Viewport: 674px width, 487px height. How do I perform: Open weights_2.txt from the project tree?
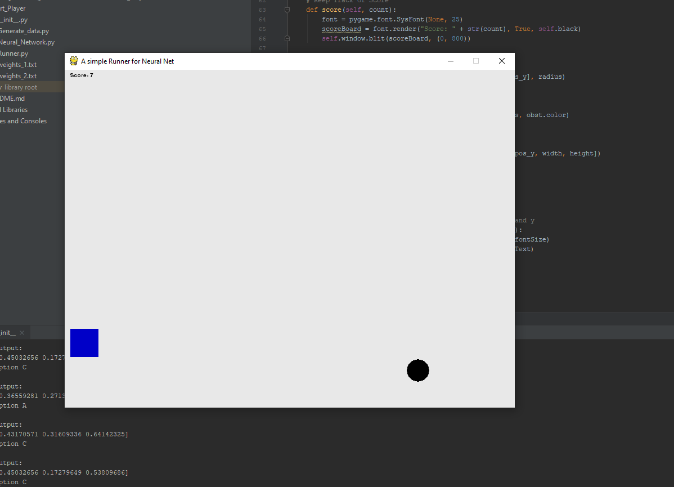(x=19, y=75)
